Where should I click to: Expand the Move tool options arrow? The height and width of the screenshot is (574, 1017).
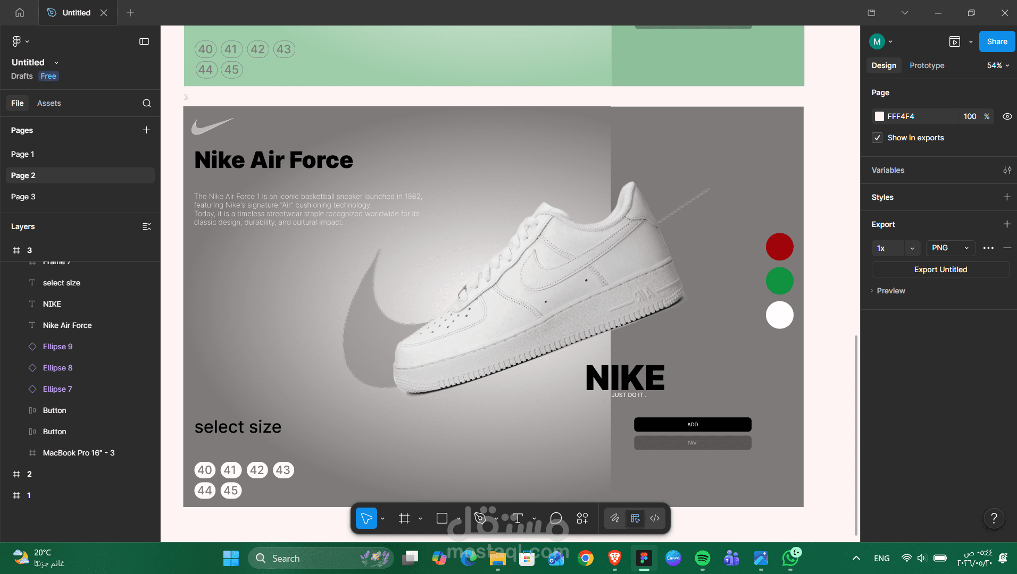coord(382,518)
